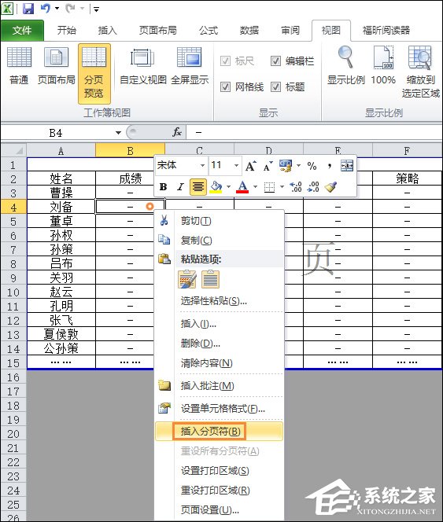
Task: Apply comma style in mini toolbar
Action: tap(330, 165)
